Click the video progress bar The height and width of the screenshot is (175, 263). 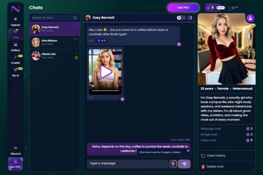pos(105,91)
